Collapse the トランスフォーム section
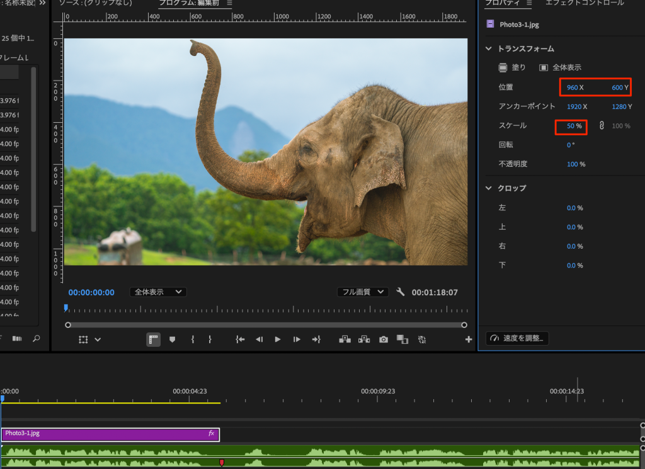Screen dimensions: 645x469 pyautogui.click(x=489, y=48)
